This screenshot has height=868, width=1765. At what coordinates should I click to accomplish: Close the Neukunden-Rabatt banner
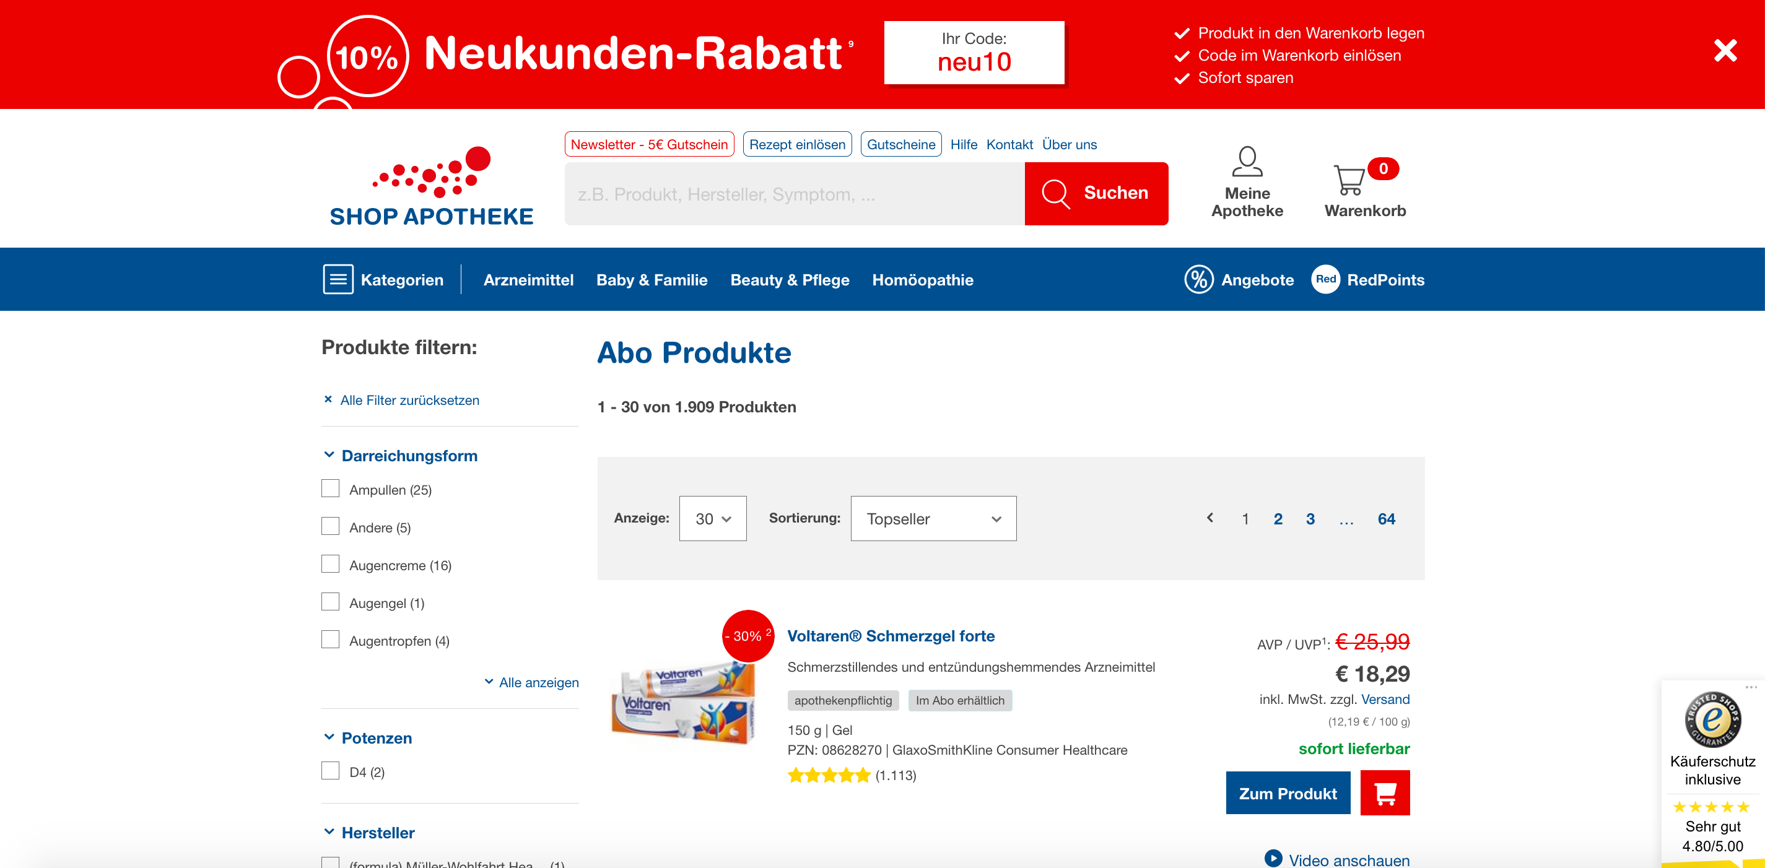click(x=1725, y=50)
